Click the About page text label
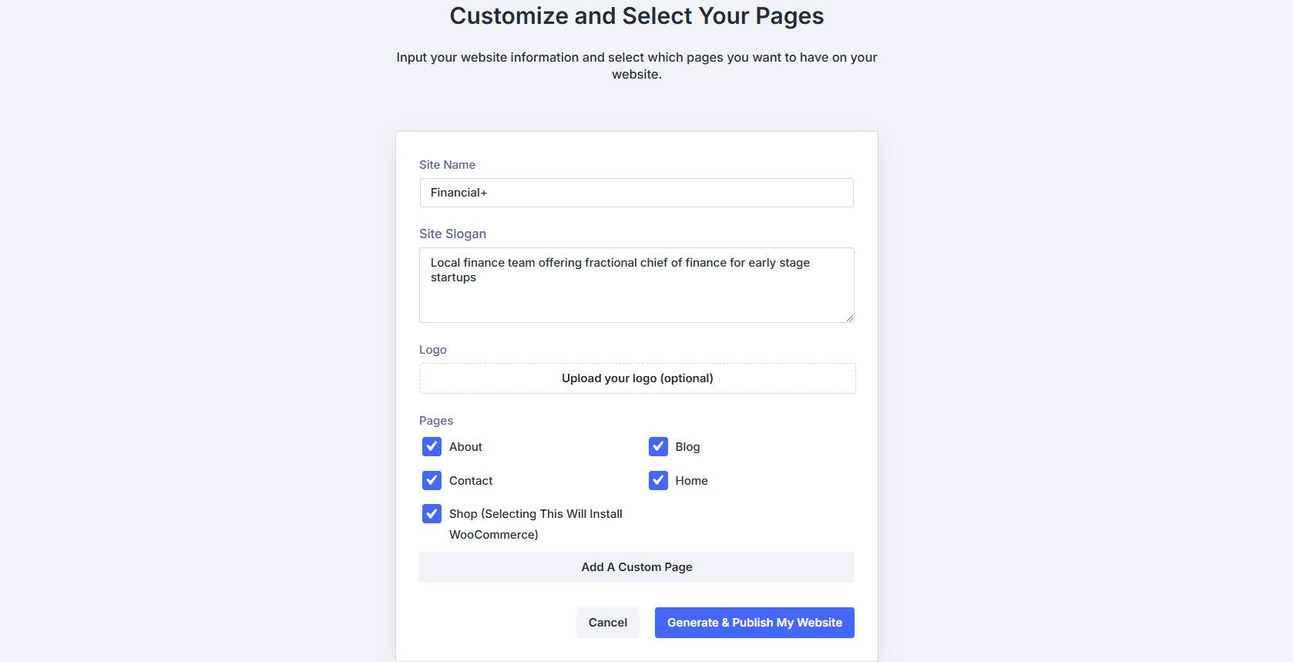This screenshot has width=1293, height=662. pyautogui.click(x=465, y=446)
